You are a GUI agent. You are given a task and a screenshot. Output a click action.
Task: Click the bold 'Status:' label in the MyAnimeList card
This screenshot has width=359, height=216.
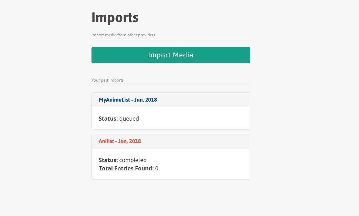108,119
